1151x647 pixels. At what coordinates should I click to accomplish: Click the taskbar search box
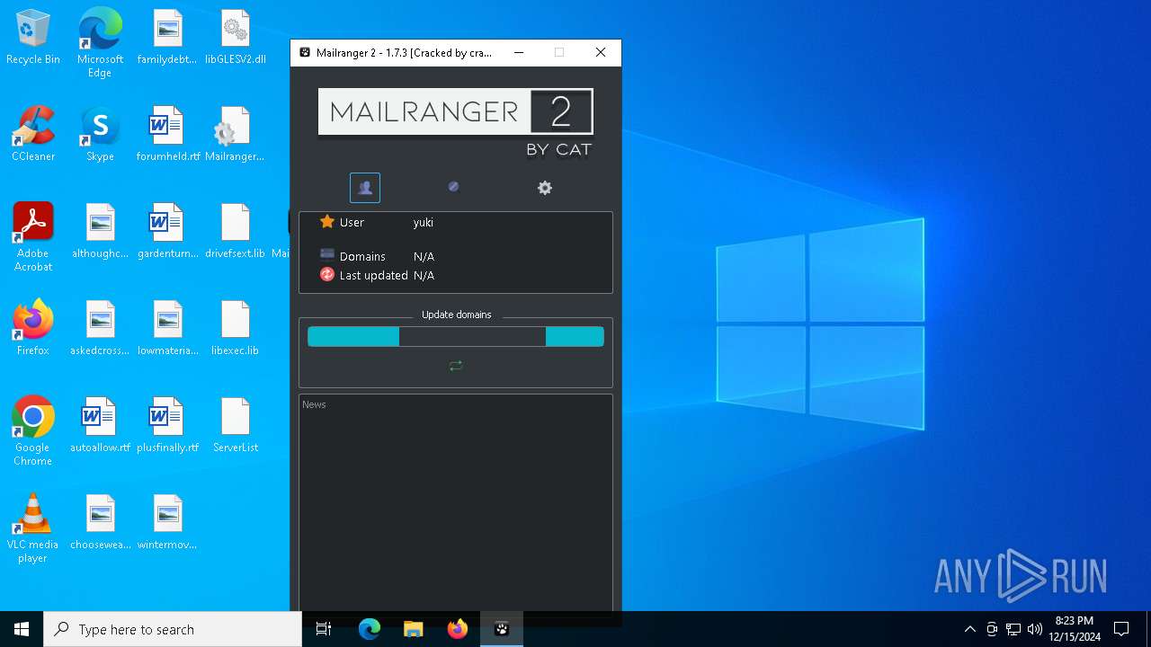[173, 629]
